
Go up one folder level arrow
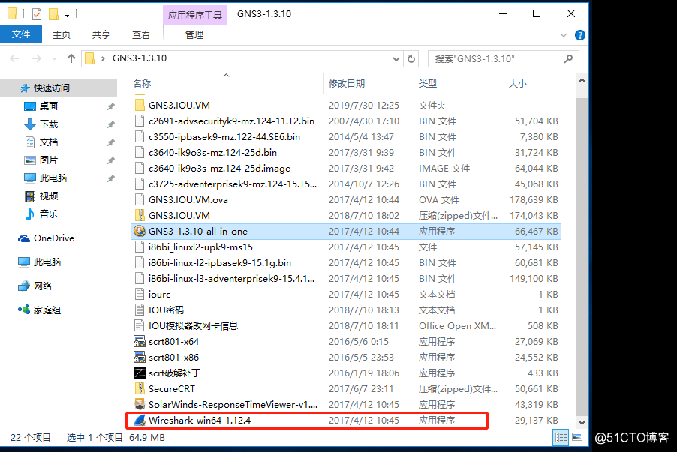(71, 58)
